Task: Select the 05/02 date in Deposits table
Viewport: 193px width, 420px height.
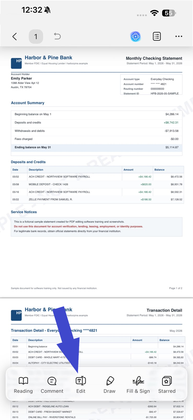Action: 16,177
